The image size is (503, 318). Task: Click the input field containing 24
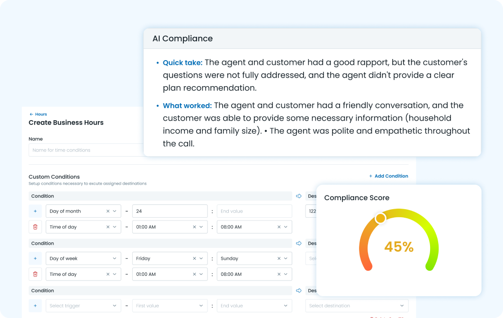[x=169, y=211]
